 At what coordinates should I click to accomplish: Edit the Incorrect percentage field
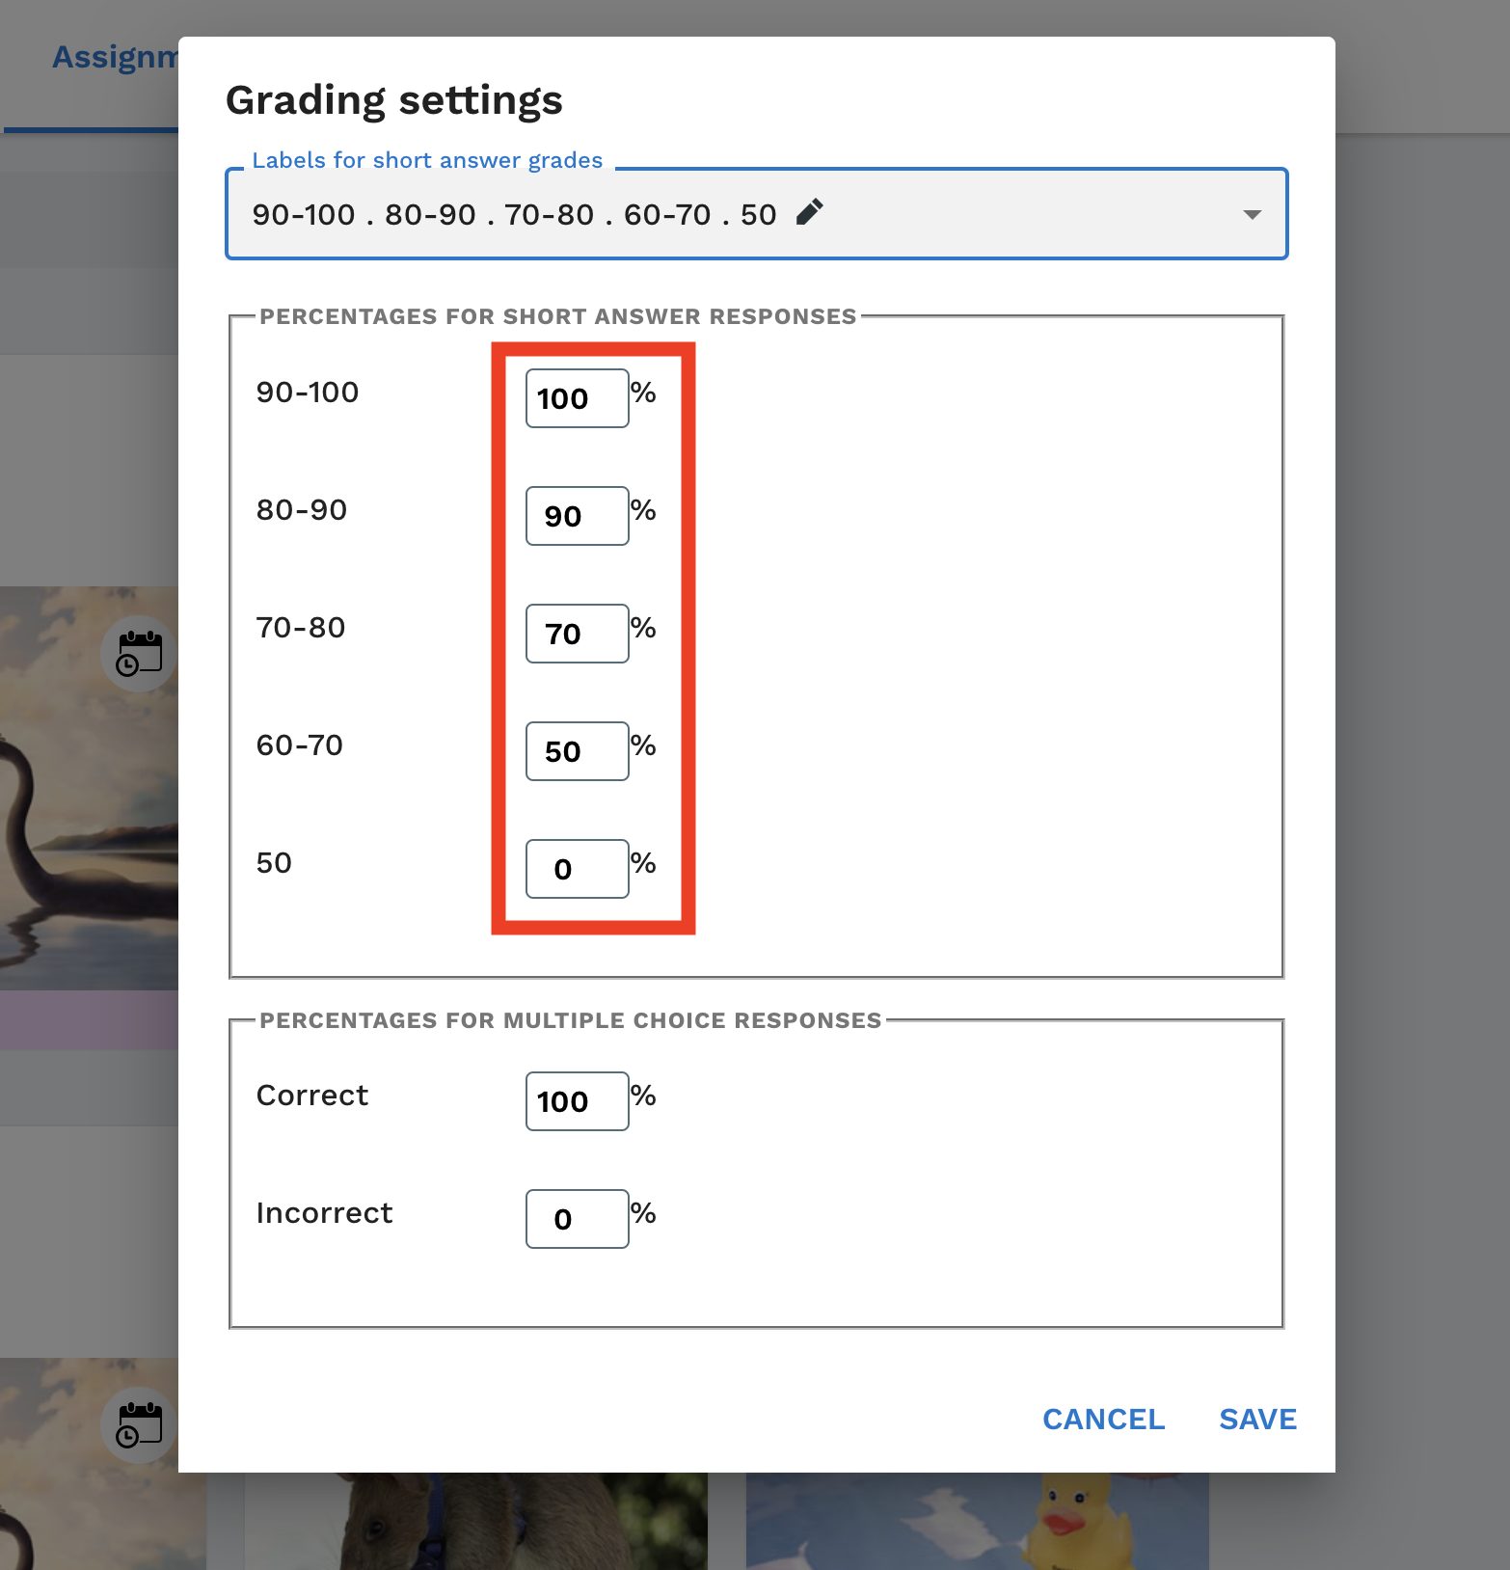tap(577, 1219)
